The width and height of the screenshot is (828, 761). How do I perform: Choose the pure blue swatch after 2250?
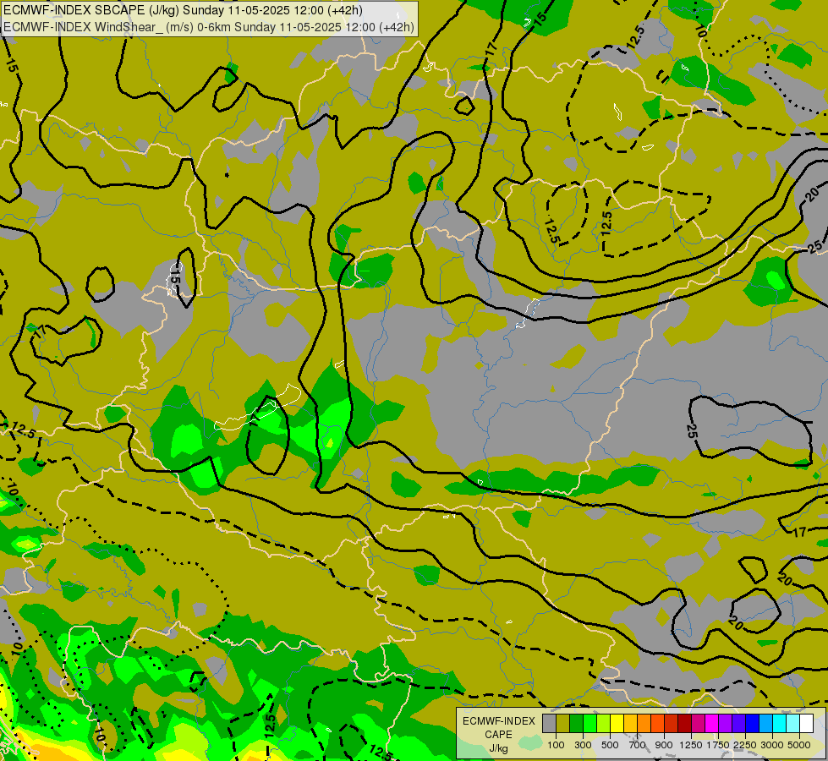tap(753, 724)
